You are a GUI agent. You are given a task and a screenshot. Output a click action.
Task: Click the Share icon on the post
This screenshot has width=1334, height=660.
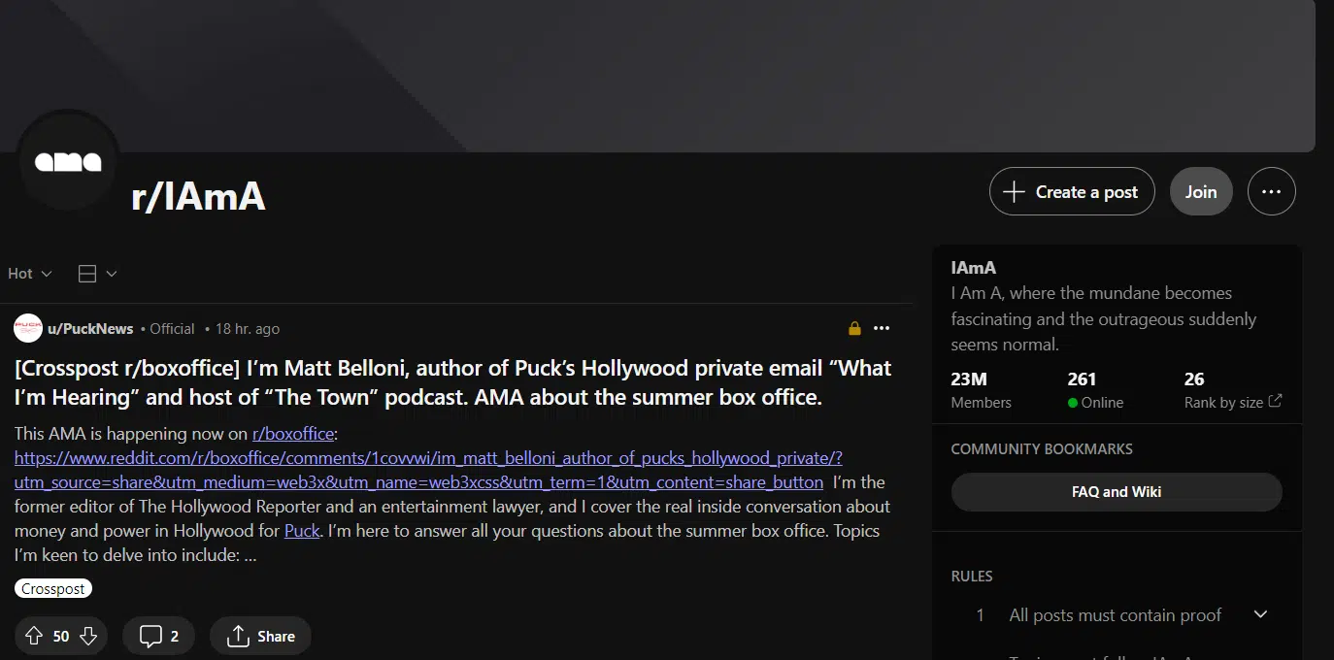coord(236,635)
